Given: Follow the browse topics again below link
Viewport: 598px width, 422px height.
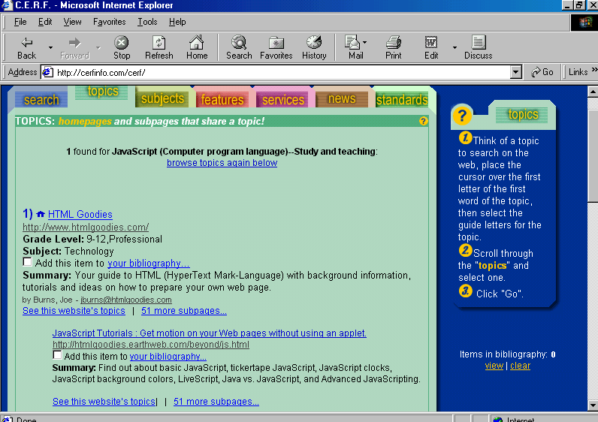Looking at the screenshot, I should pyautogui.click(x=222, y=163).
